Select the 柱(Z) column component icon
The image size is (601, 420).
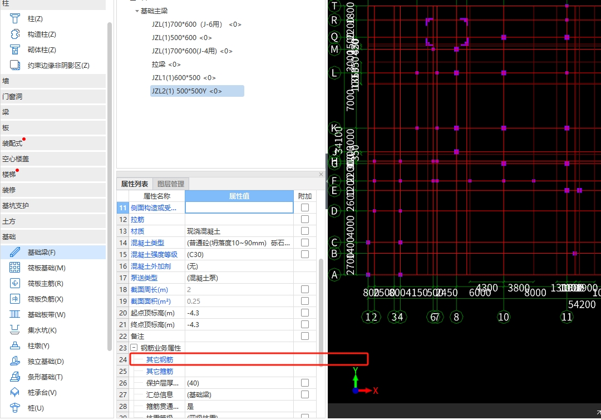pyautogui.click(x=14, y=18)
